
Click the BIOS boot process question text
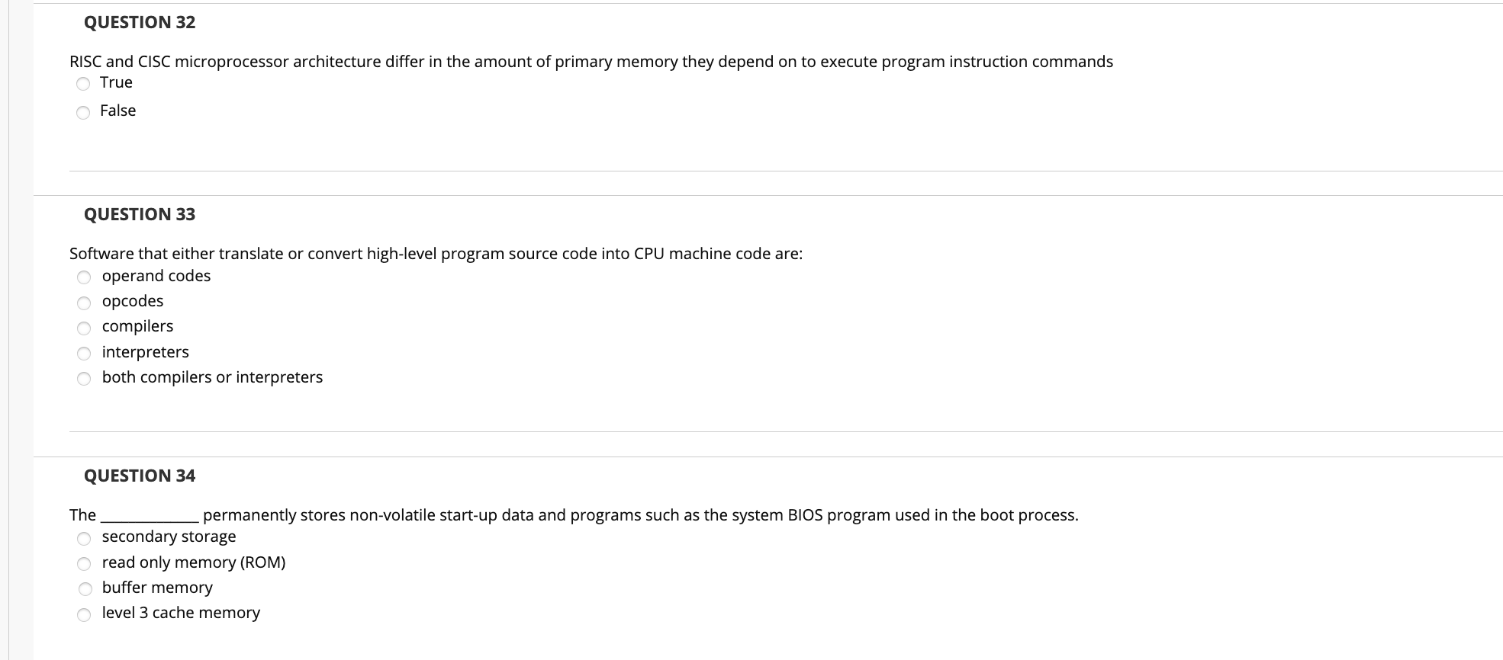point(572,514)
